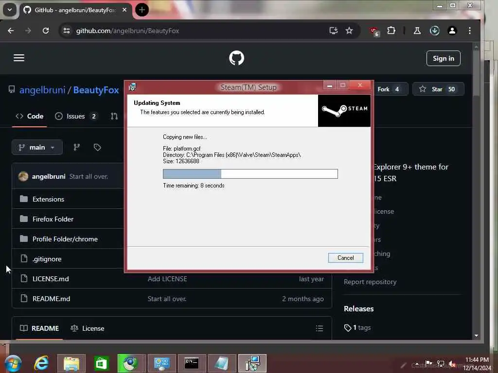Select the README tab below file list
The width and height of the screenshot is (498, 373).
click(39, 328)
